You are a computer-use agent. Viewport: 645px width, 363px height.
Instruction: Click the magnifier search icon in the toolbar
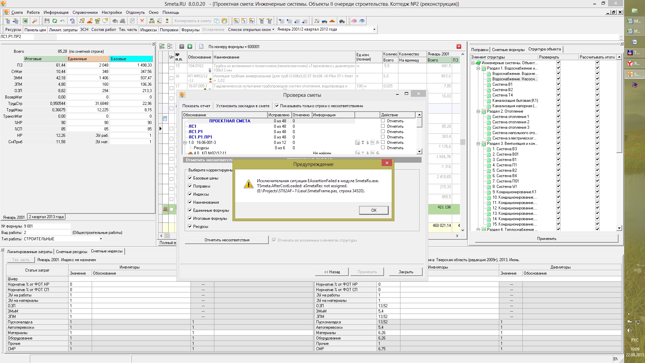(35, 21)
